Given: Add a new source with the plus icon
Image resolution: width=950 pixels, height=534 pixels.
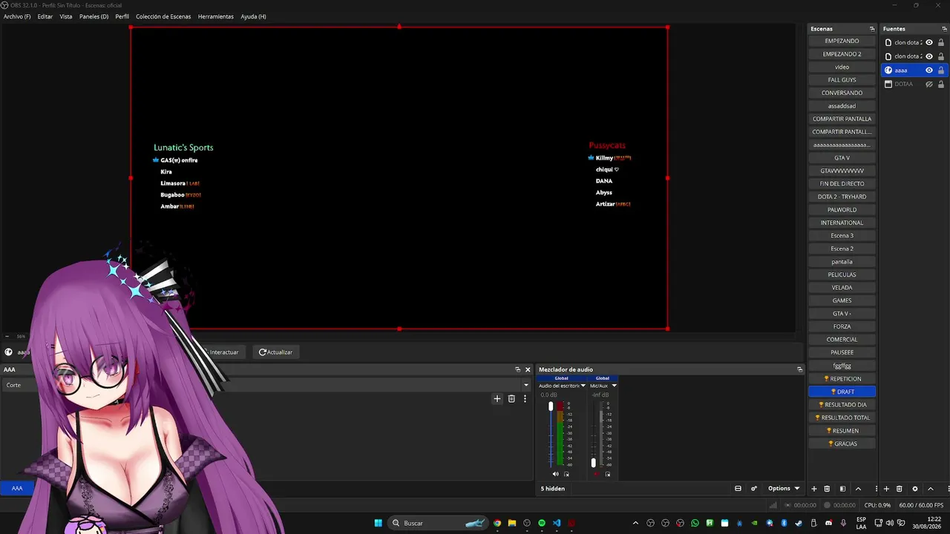Looking at the screenshot, I should (886, 489).
